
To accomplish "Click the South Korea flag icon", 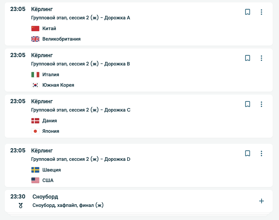I will coord(35,85).
